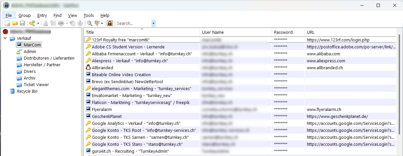
Task: Open the Open URL dropdown arrow
Action: pos(66,23)
